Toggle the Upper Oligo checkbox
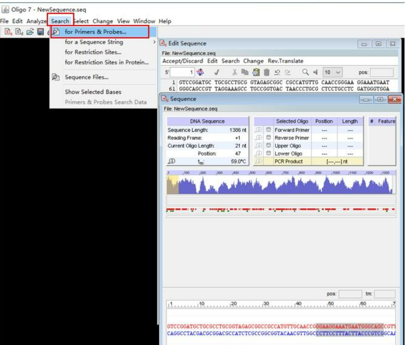Viewport: 405px width, 345px height. click(269, 145)
